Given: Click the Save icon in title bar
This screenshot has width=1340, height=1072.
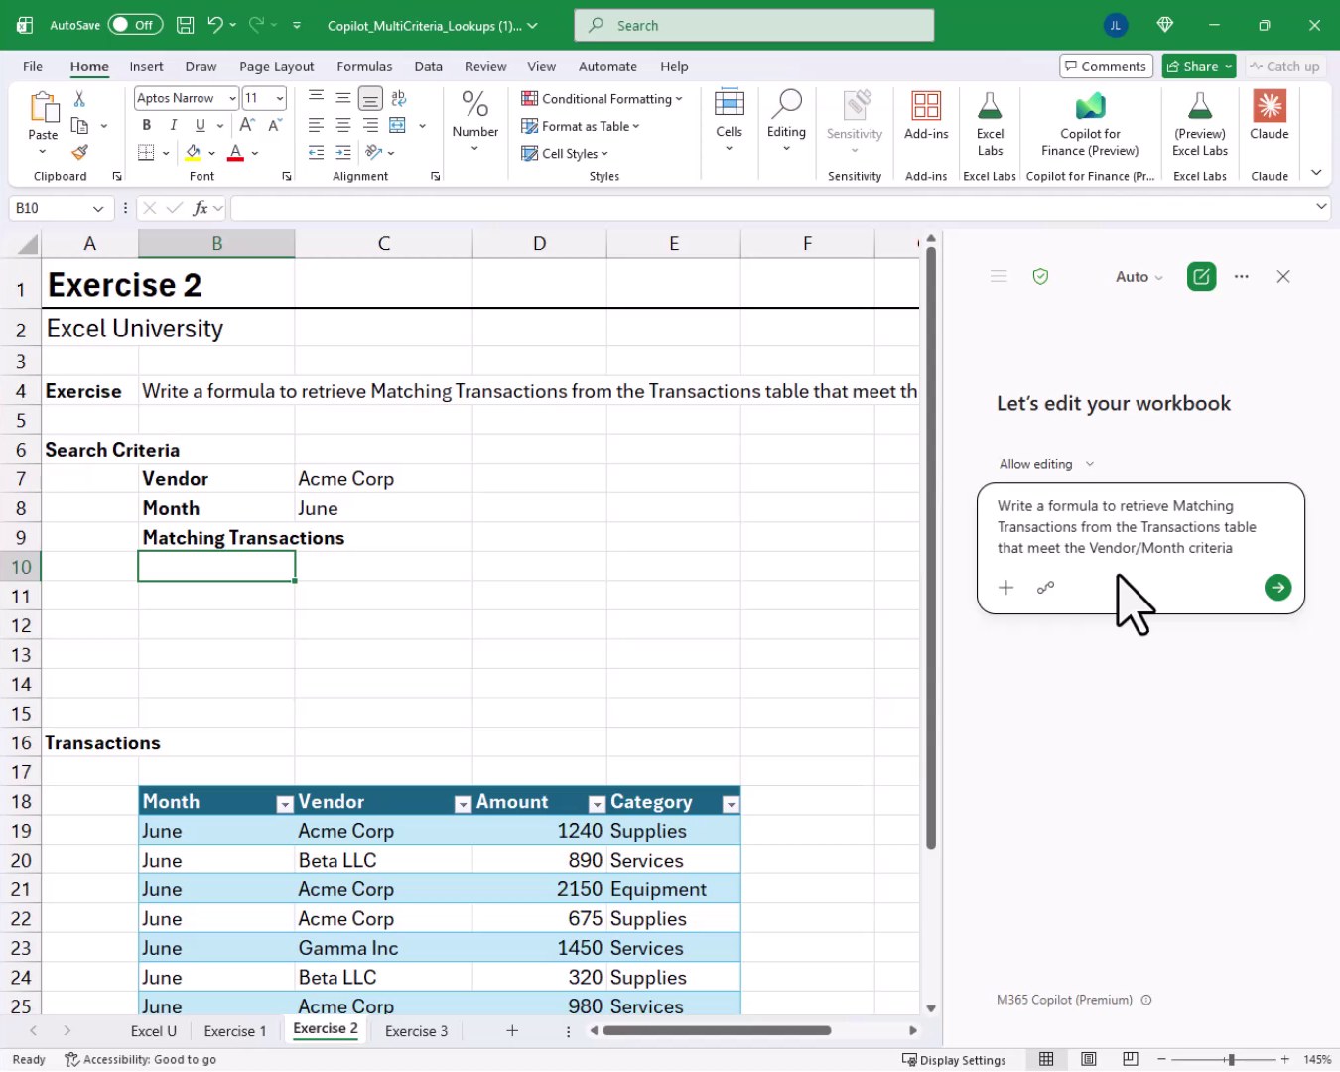Looking at the screenshot, I should click(185, 25).
